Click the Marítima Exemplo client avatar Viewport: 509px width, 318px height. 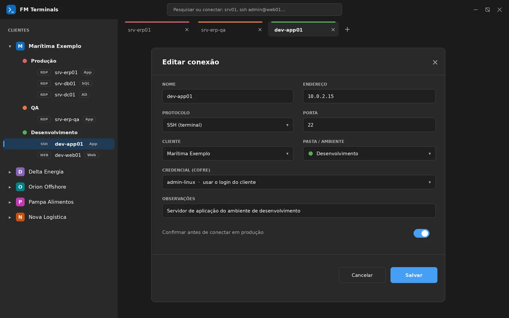pyautogui.click(x=20, y=46)
